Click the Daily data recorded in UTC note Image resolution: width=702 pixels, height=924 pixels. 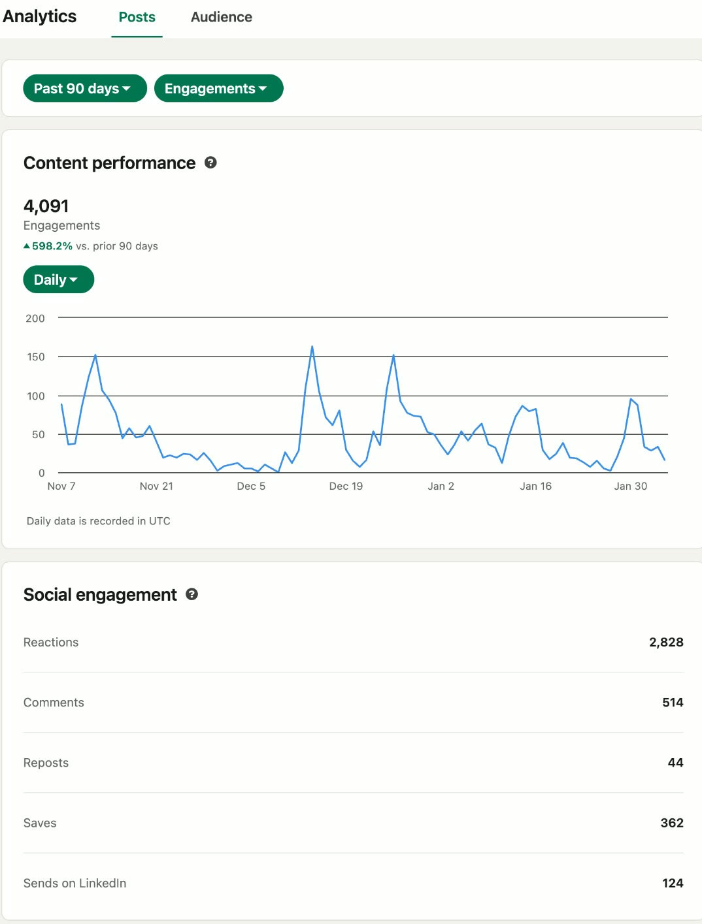point(99,521)
